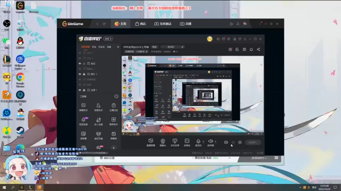Toggle lock on 段位 source
The height and width of the screenshot is (191, 341).
click(x=84, y=63)
